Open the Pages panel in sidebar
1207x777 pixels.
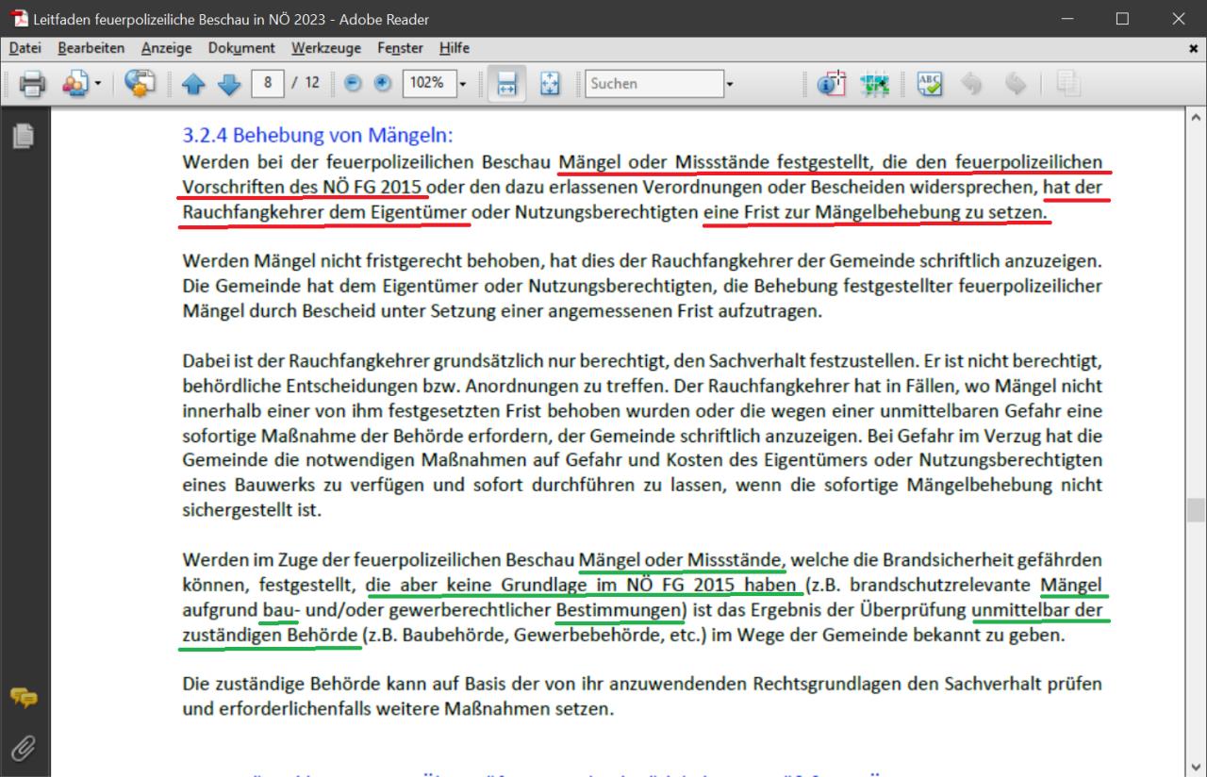(x=23, y=136)
